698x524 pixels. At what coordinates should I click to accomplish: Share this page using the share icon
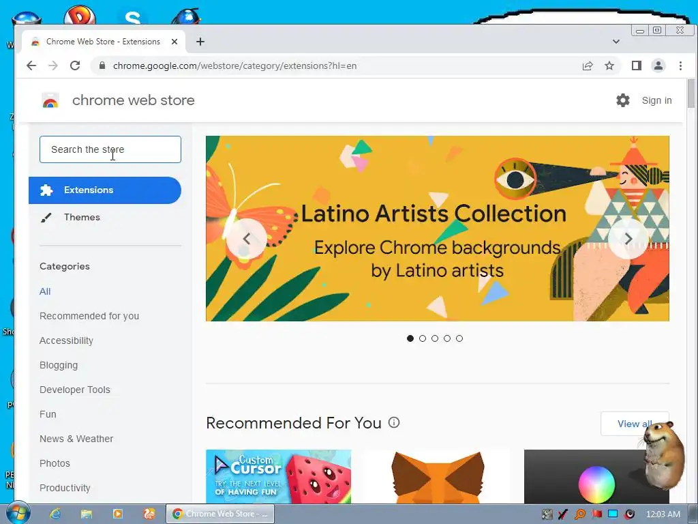588,66
